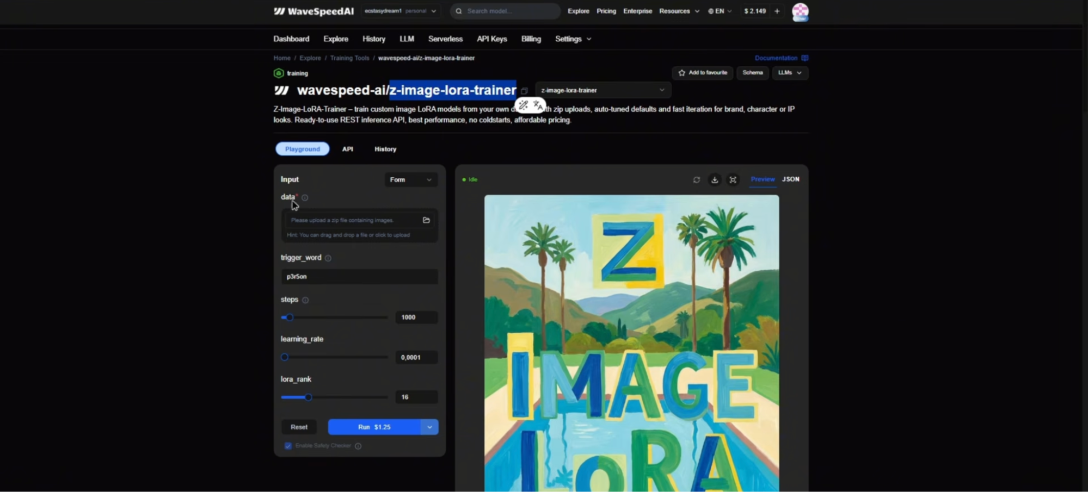Click Add to favourite button
Image resolution: width=1088 pixels, height=492 pixels.
[x=703, y=73]
